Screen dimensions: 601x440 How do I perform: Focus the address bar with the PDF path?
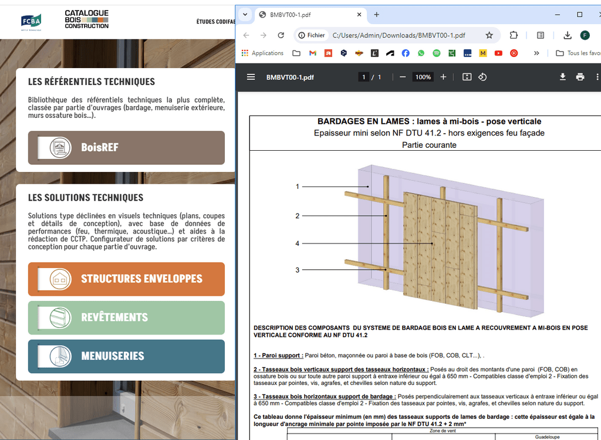(x=399, y=35)
